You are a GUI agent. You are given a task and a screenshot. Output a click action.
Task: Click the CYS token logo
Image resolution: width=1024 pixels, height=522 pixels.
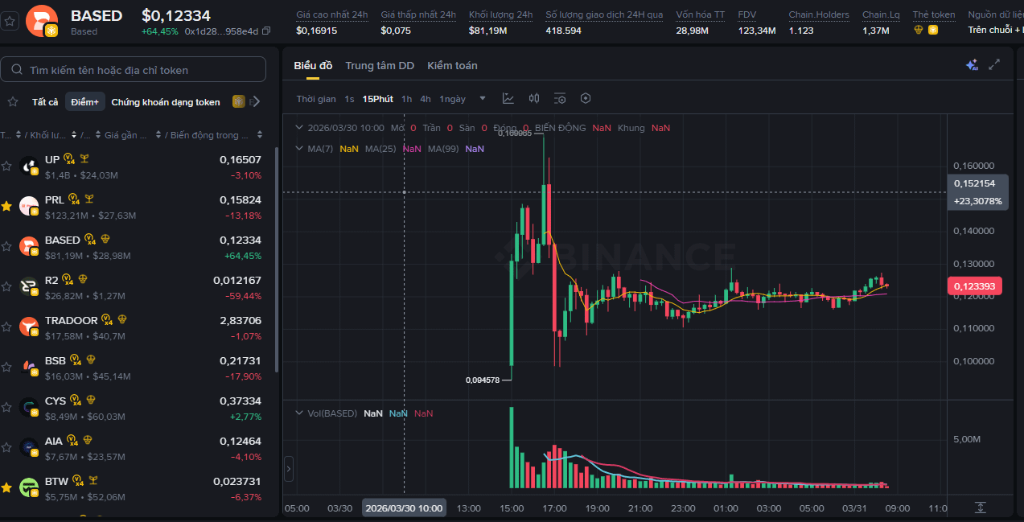(x=29, y=408)
